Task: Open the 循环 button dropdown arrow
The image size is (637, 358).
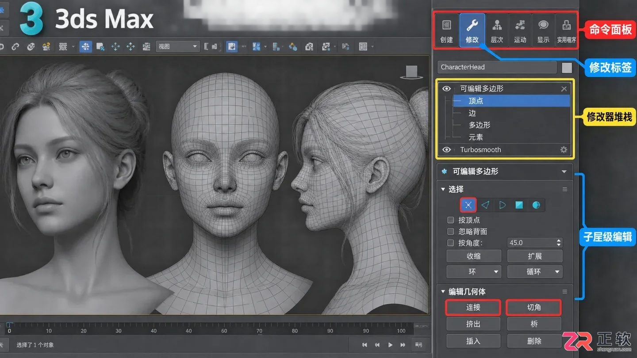Action: (557, 272)
